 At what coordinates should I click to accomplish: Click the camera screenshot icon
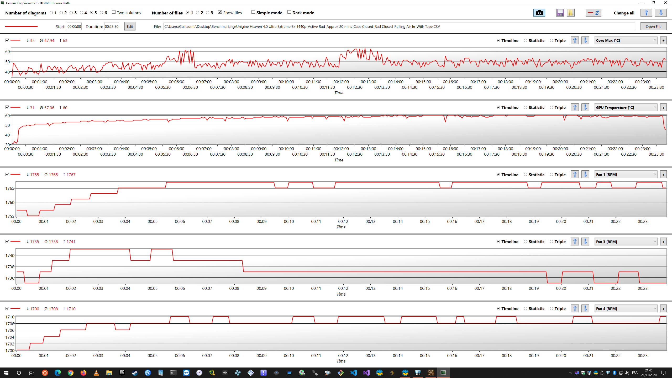[539, 13]
